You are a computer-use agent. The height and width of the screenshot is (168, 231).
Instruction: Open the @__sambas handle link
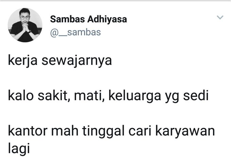[75, 32]
